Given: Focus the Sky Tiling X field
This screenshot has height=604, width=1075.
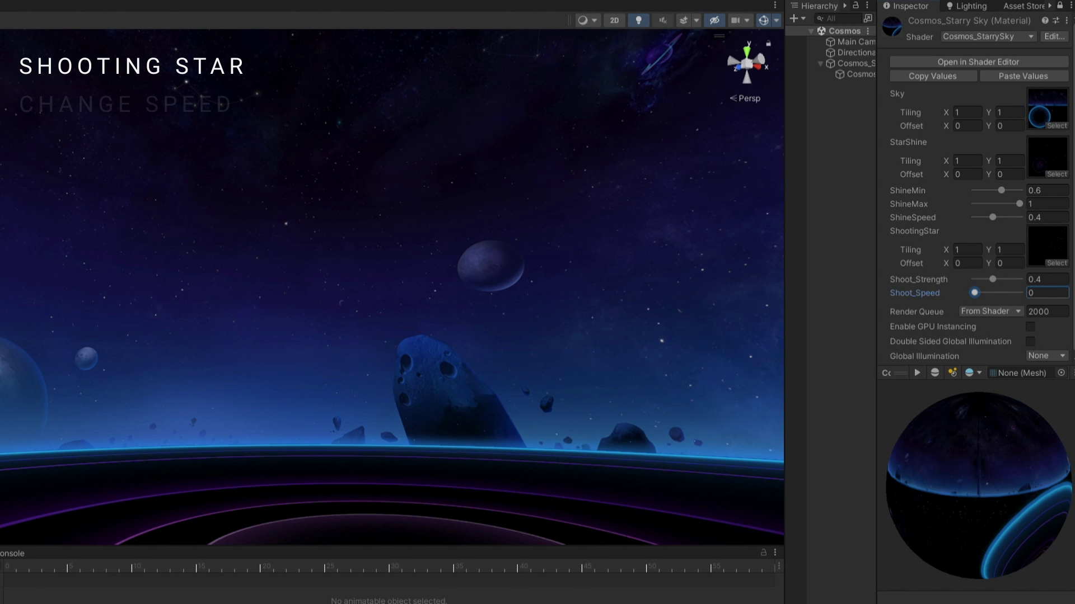Looking at the screenshot, I should coord(968,112).
